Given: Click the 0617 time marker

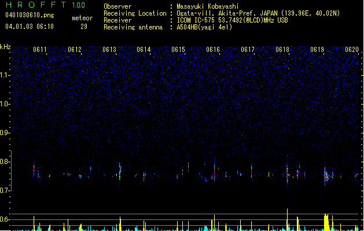Looking at the screenshot, I should (248, 50).
